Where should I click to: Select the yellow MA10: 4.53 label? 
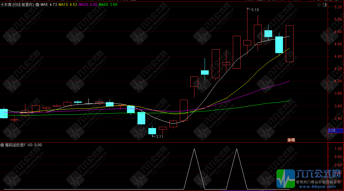(68, 5)
